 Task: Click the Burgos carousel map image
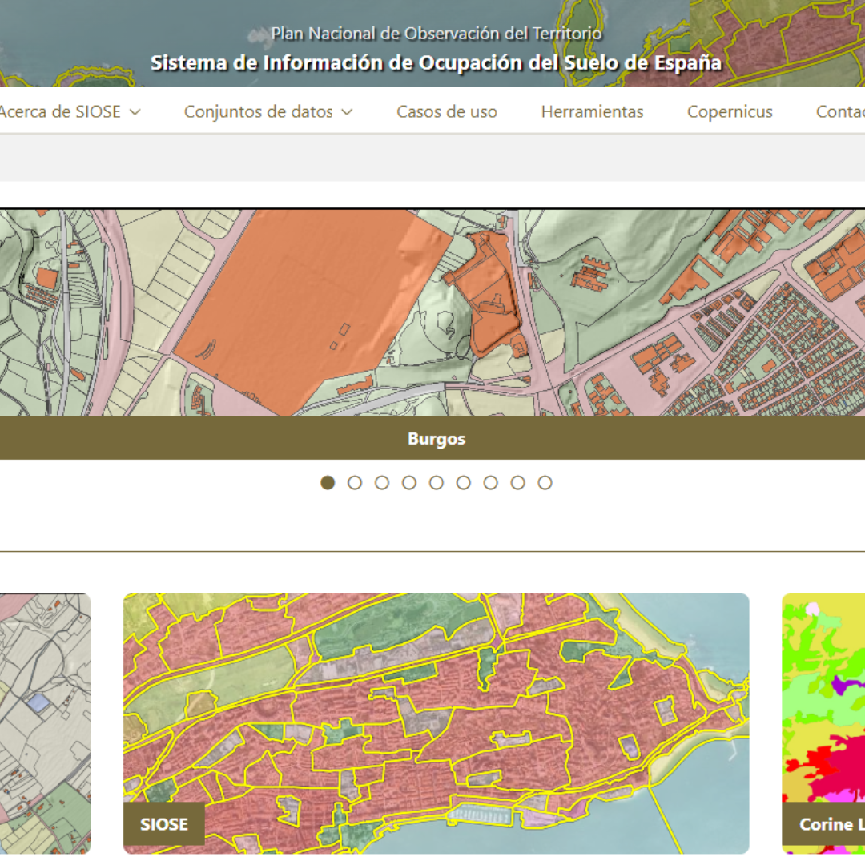[432, 312]
